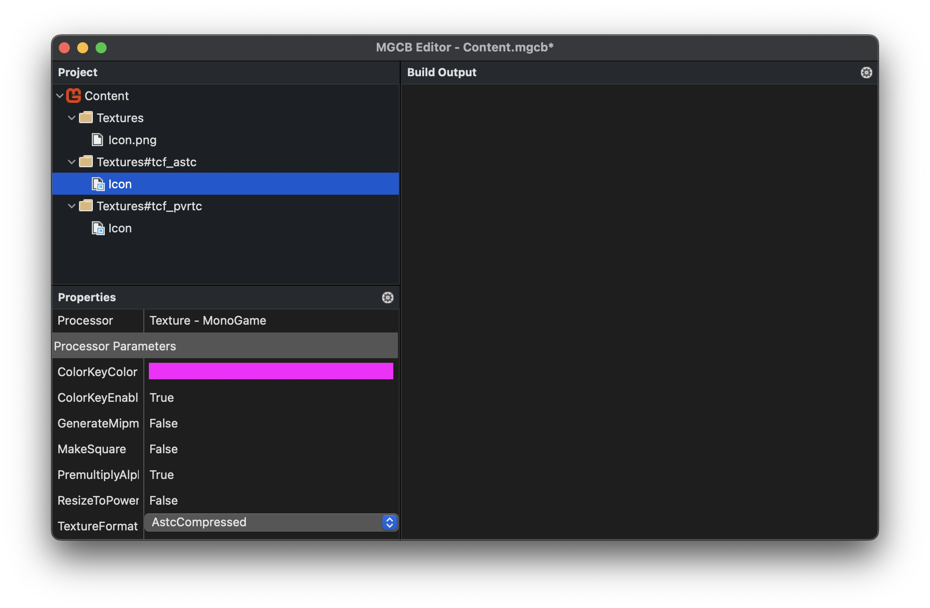Image resolution: width=930 pixels, height=608 pixels.
Task: Collapse the Content root node
Action: click(x=60, y=96)
